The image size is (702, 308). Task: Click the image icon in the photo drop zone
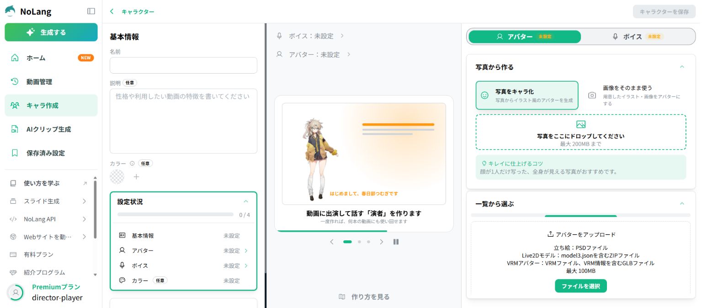pos(581,124)
